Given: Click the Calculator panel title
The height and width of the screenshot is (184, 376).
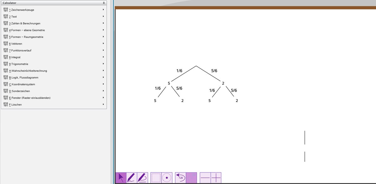Looking at the screenshot, I should pyautogui.click(x=9, y=3).
